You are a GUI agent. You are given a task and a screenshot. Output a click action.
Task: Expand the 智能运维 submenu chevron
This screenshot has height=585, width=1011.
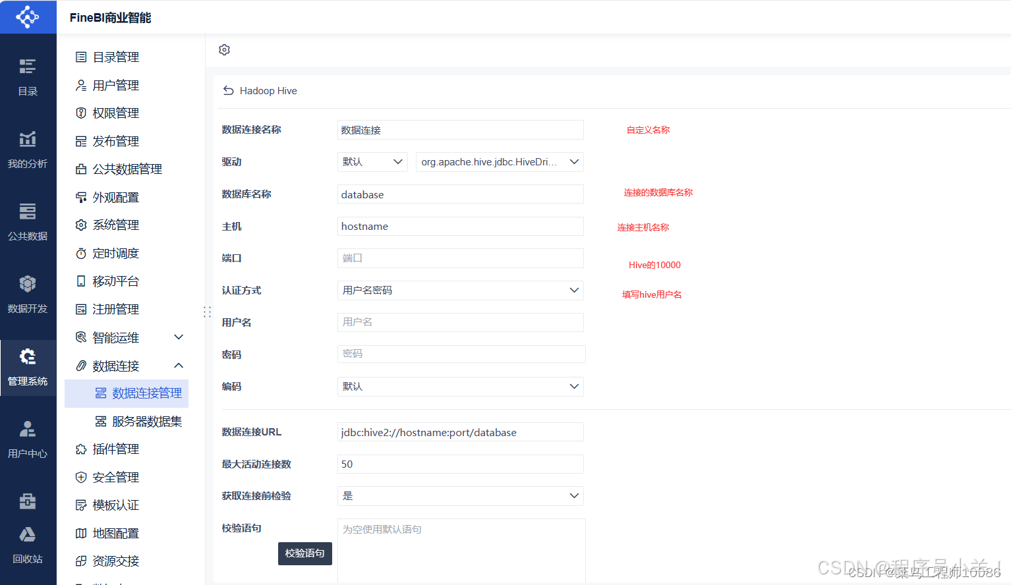(179, 337)
